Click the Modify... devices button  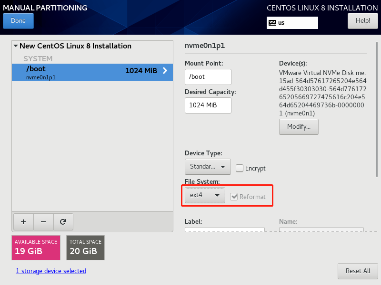[299, 126]
